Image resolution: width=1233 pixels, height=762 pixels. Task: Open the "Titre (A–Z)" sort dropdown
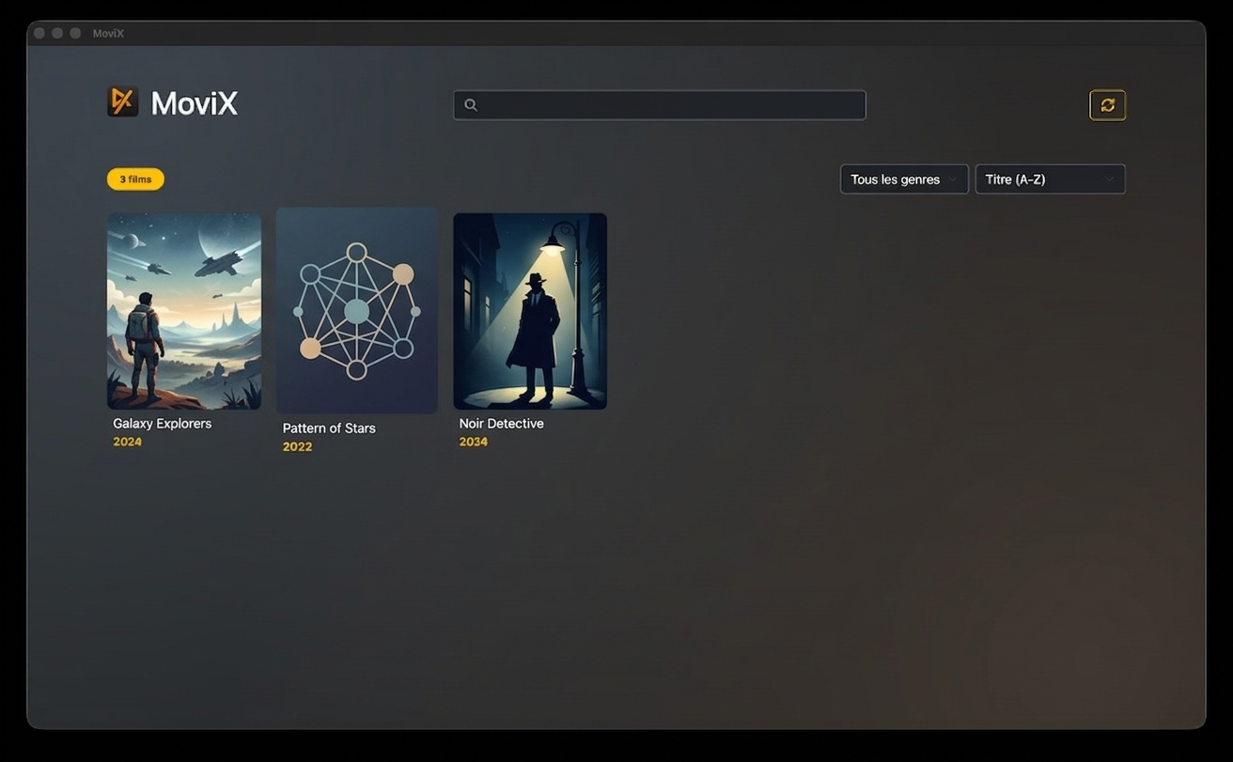point(1050,179)
